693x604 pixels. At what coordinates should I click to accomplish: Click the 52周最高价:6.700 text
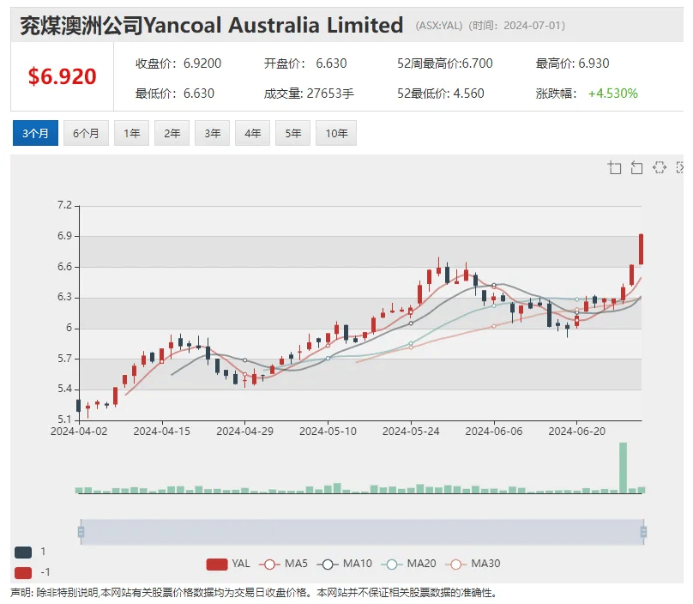[444, 63]
